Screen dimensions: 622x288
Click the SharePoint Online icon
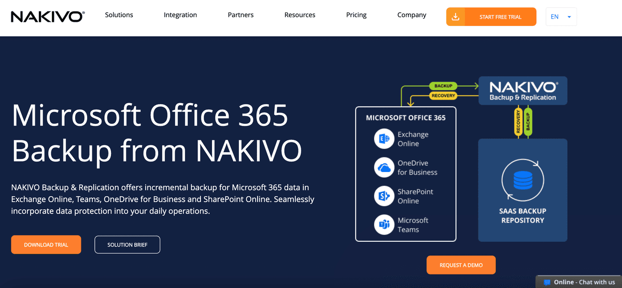tap(384, 196)
